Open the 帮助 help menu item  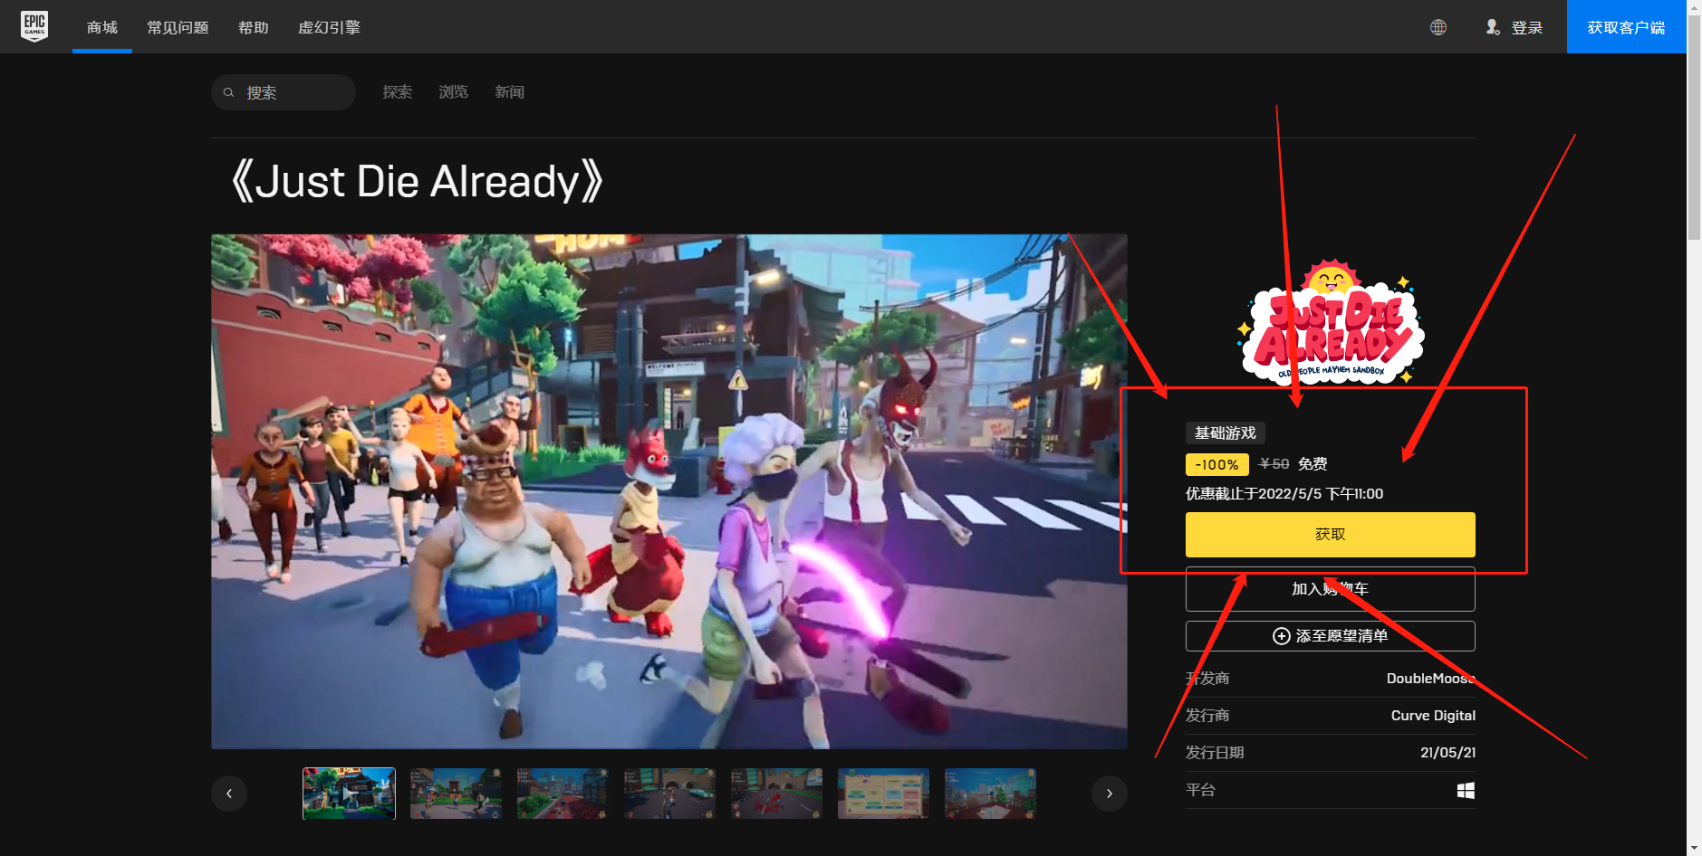(x=254, y=27)
